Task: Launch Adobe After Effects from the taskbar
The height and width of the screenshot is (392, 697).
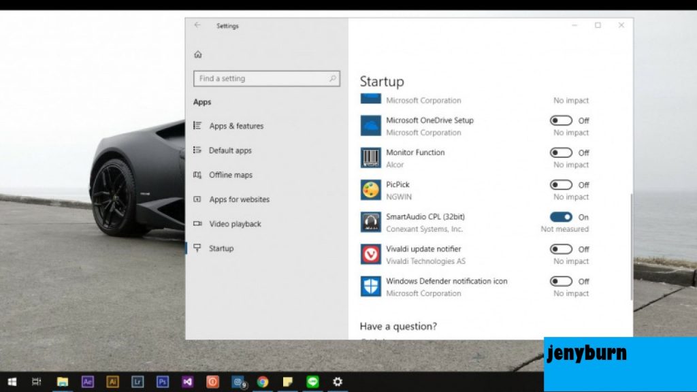Action: pos(88,382)
